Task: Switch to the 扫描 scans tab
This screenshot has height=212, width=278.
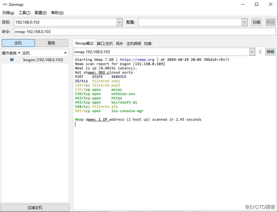Action: pyautogui.click(x=148, y=44)
